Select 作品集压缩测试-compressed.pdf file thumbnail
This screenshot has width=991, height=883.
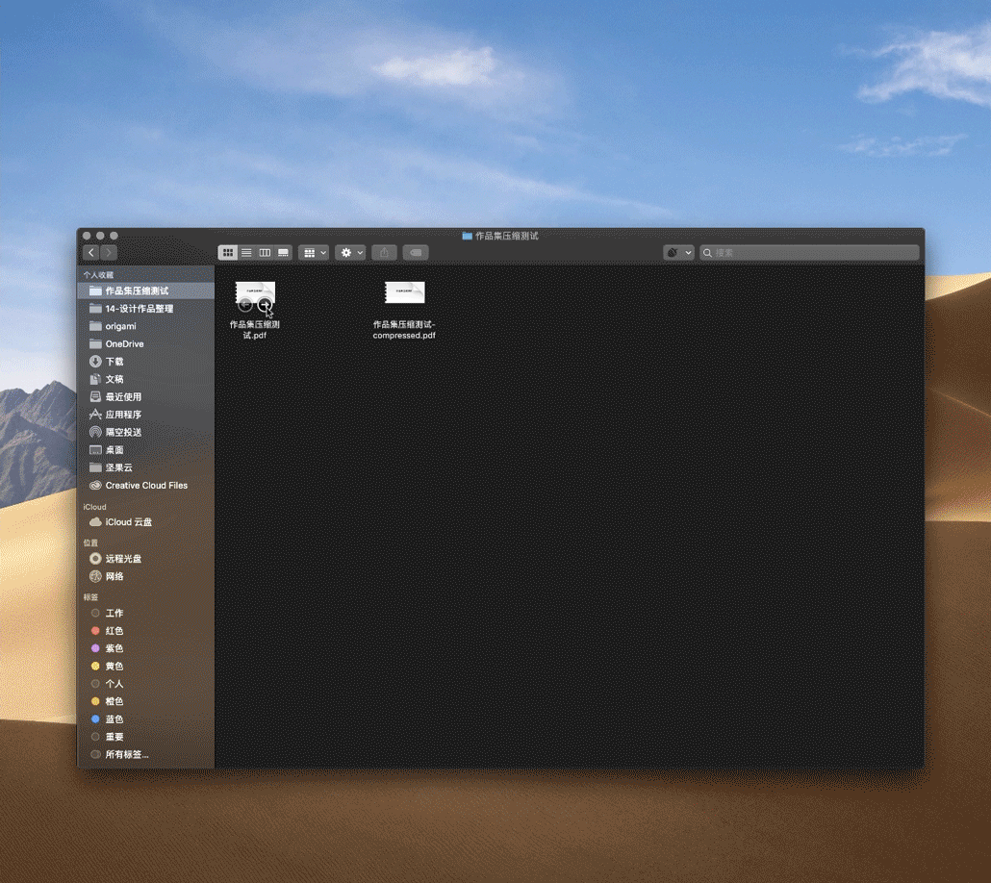click(x=404, y=292)
